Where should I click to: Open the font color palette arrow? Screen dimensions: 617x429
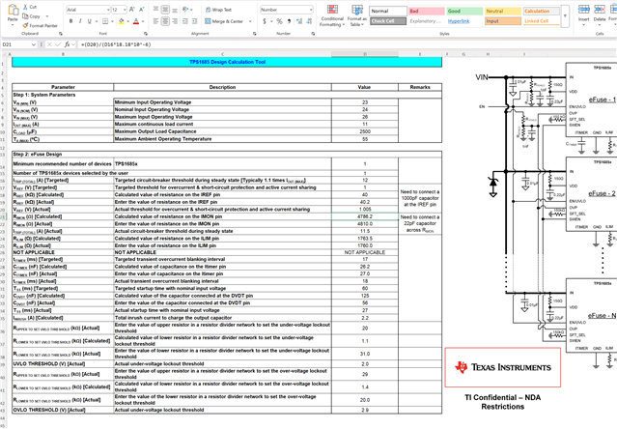tap(143, 21)
